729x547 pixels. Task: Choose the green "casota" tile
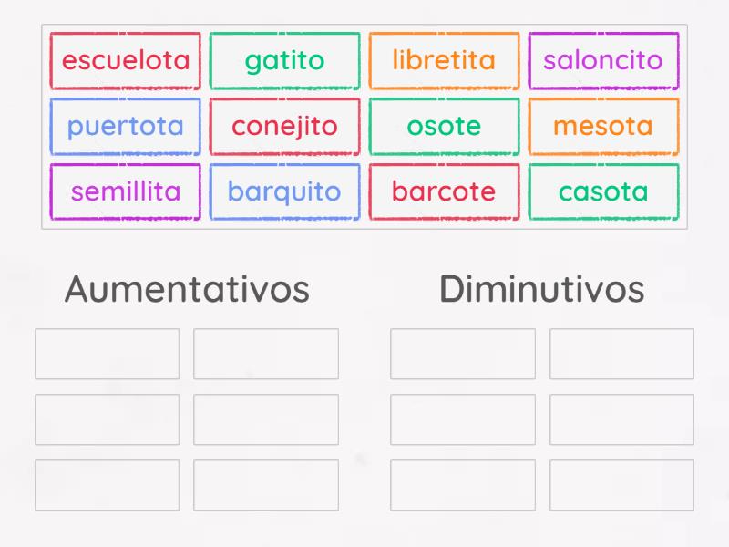[603, 191]
